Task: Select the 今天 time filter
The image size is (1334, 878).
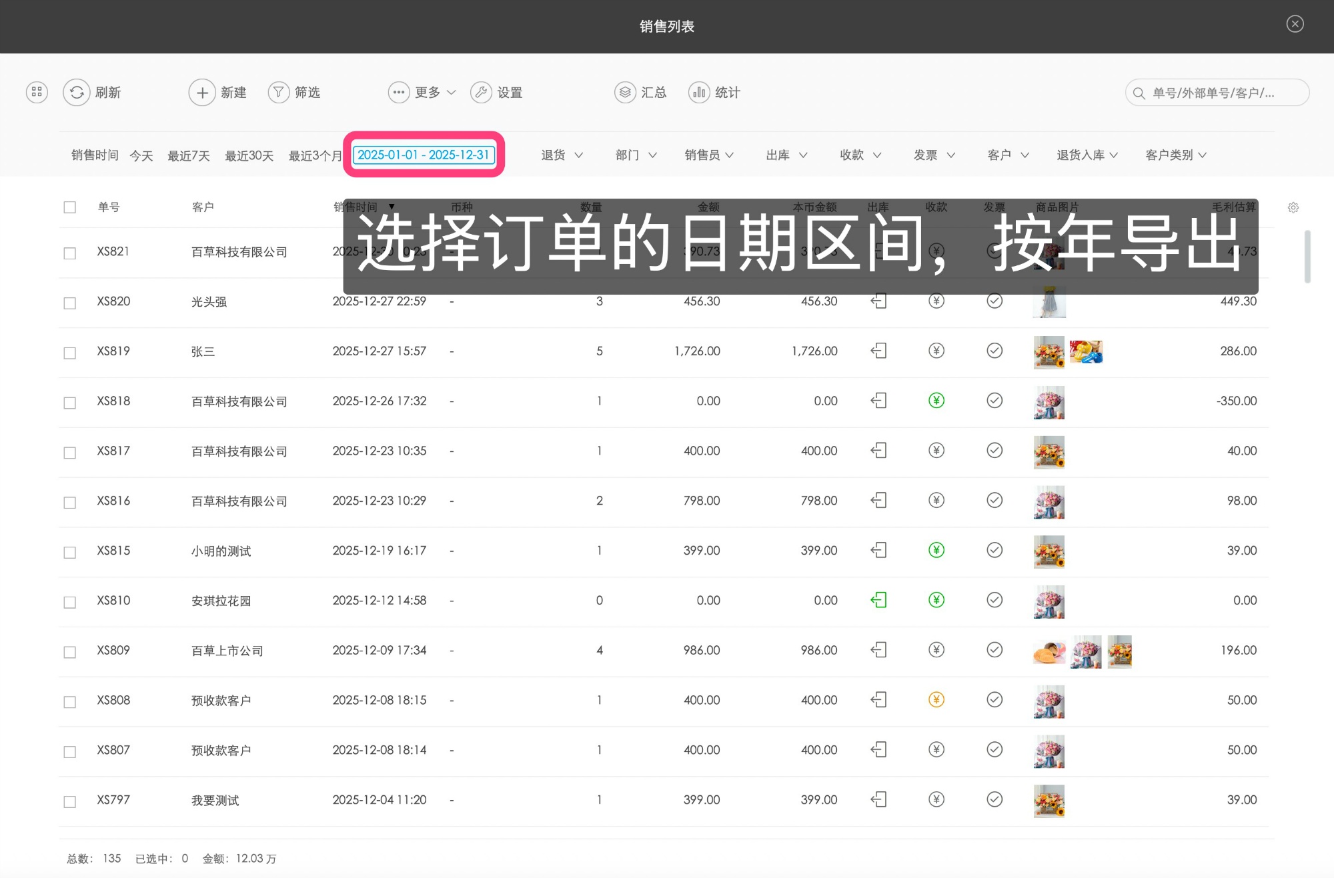Action: point(141,155)
